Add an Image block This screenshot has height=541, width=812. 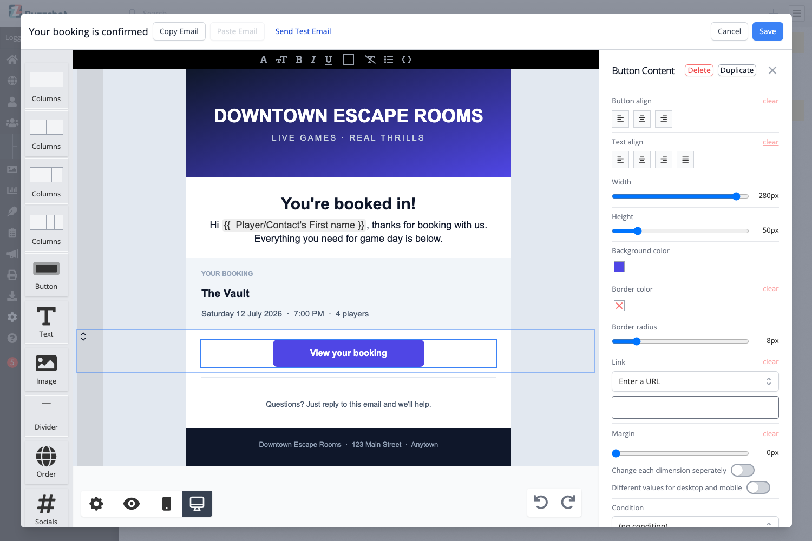tap(47, 369)
